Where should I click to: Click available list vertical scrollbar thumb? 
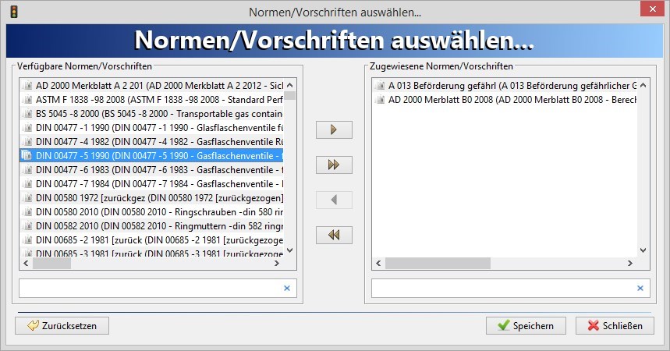point(290,95)
